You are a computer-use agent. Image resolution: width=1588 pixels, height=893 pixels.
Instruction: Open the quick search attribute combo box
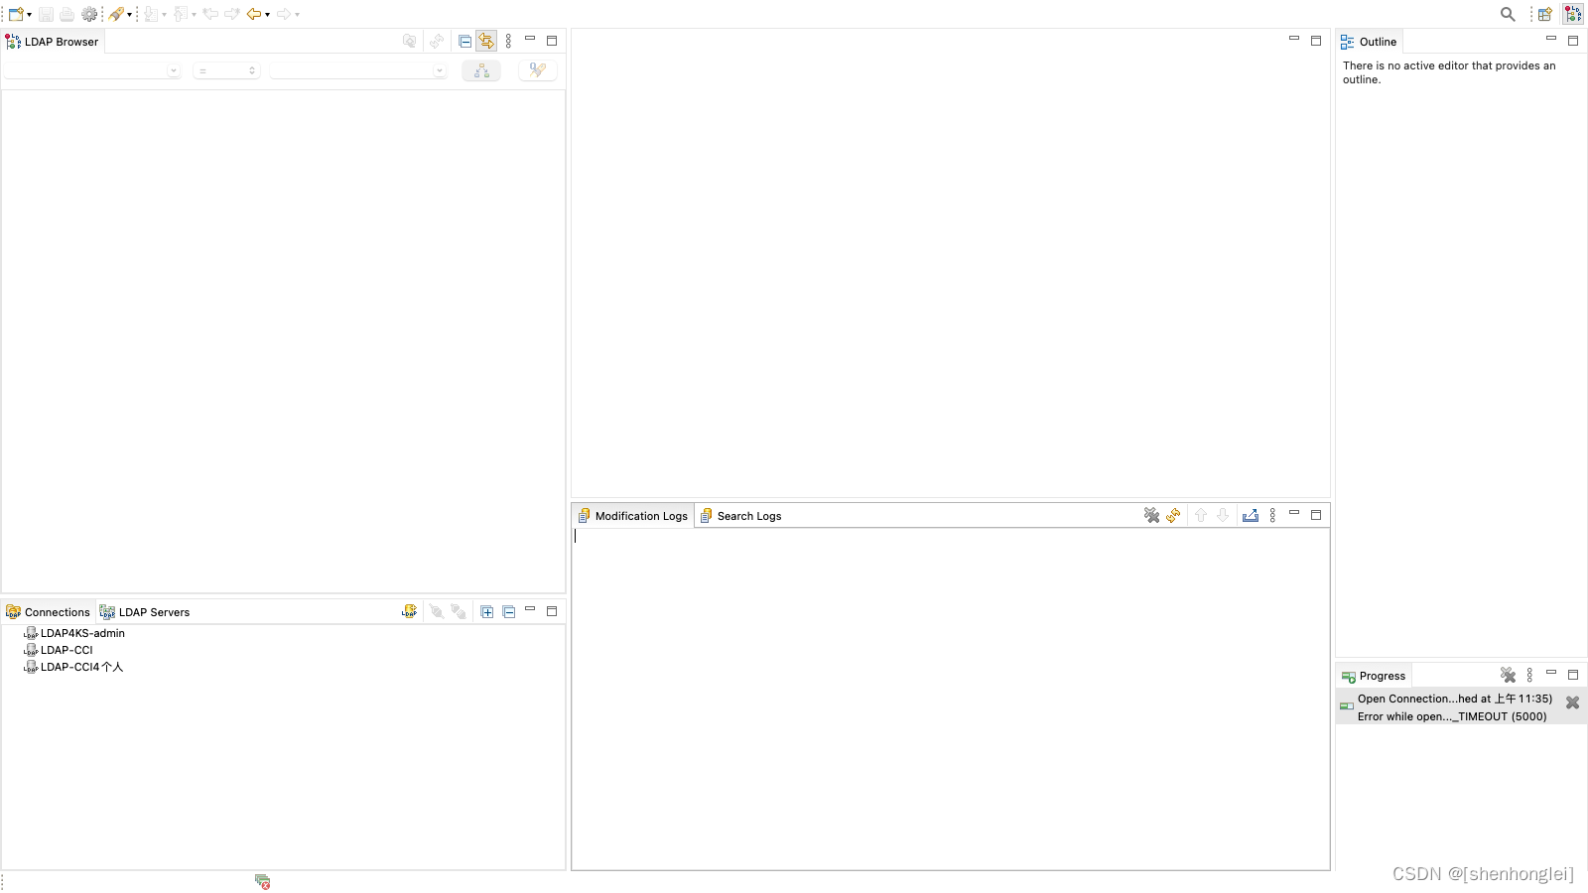pos(92,70)
